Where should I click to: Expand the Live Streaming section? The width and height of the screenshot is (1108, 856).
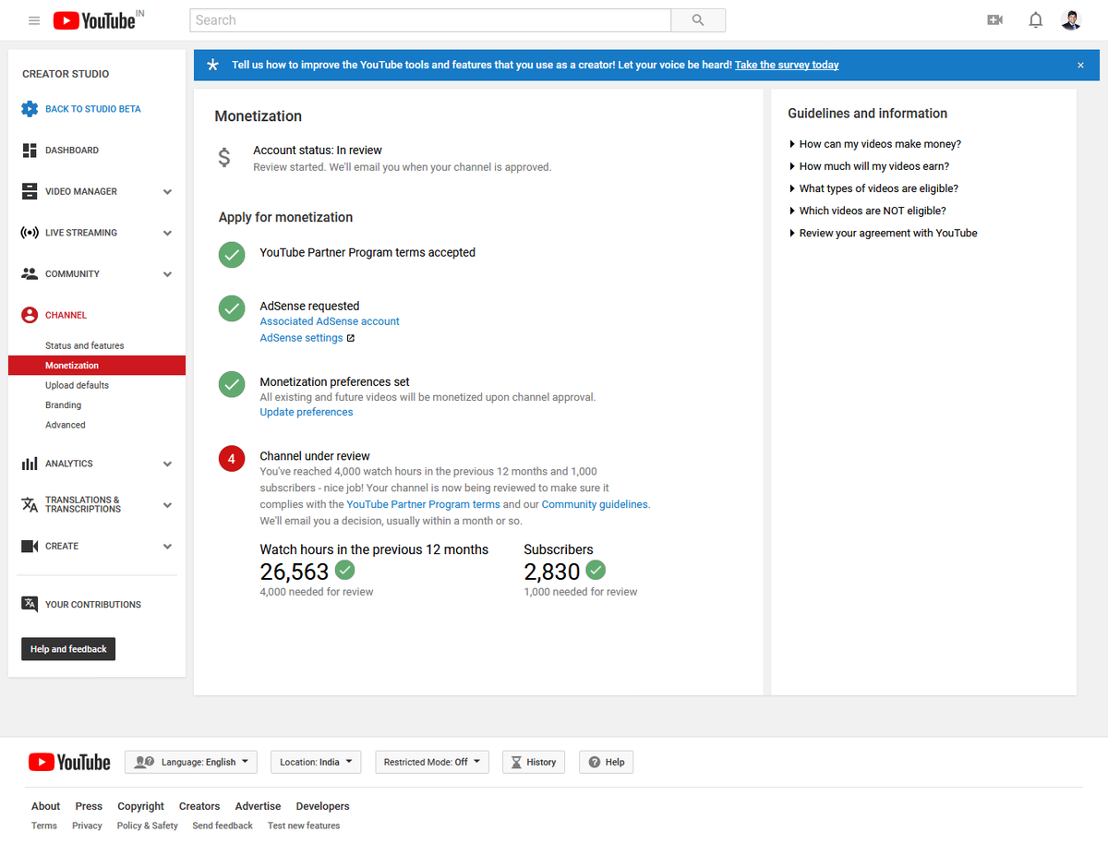click(x=167, y=234)
